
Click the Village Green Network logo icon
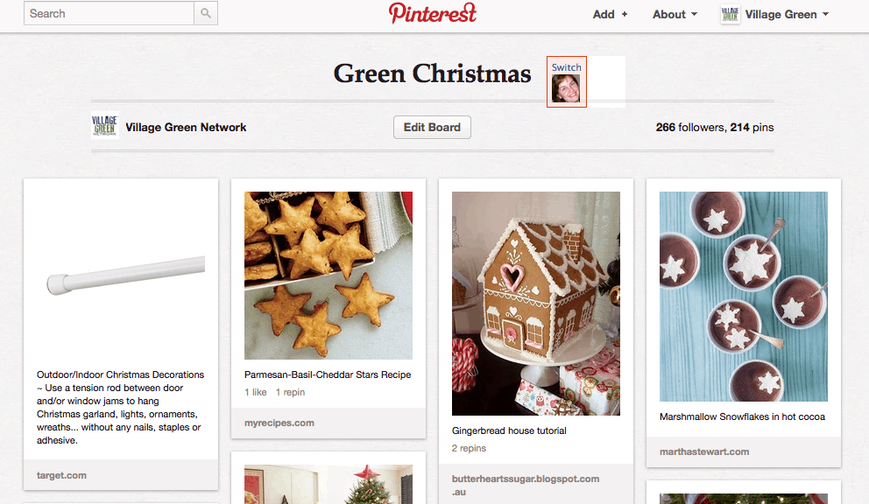105,125
